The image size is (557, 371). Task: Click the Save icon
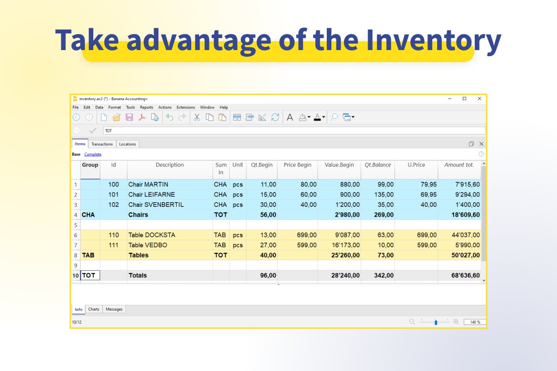tap(129, 117)
